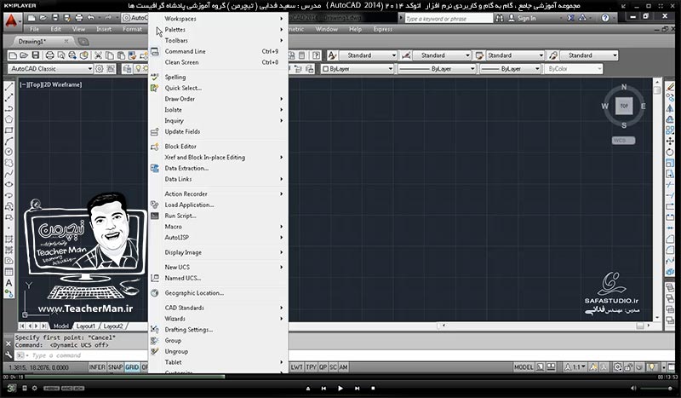The width and height of the screenshot is (681, 398).
Task: Open the Workspaces submenu
Action: coord(218,19)
